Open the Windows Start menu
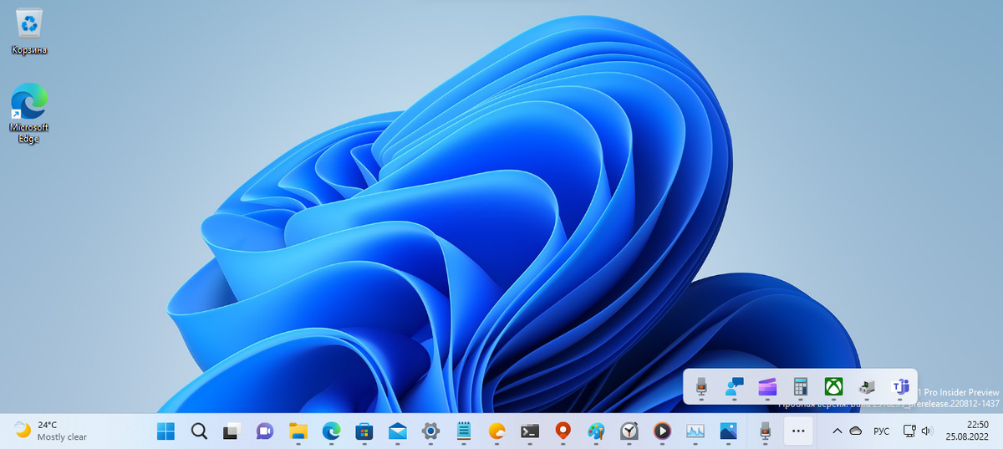The image size is (1003, 449). (166, 431)
